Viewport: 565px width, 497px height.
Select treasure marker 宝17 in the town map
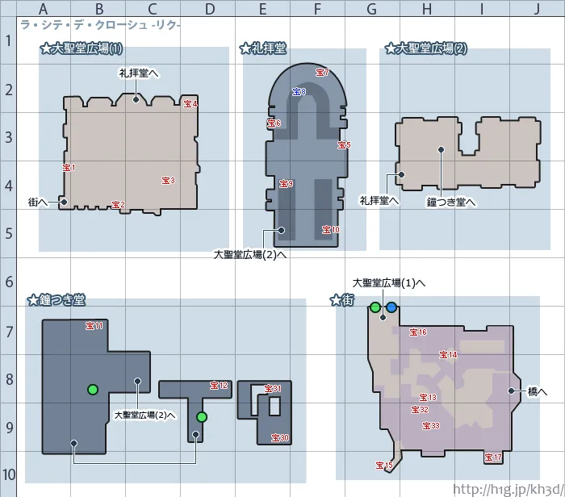[492, 457]
